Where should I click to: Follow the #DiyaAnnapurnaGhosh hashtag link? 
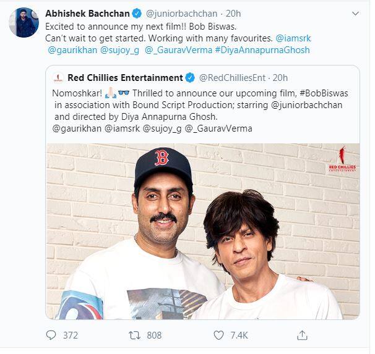(262, 50)
